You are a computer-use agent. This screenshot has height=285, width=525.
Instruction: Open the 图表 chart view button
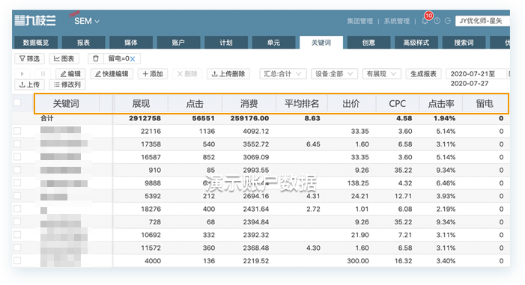(x=64, y=59)
